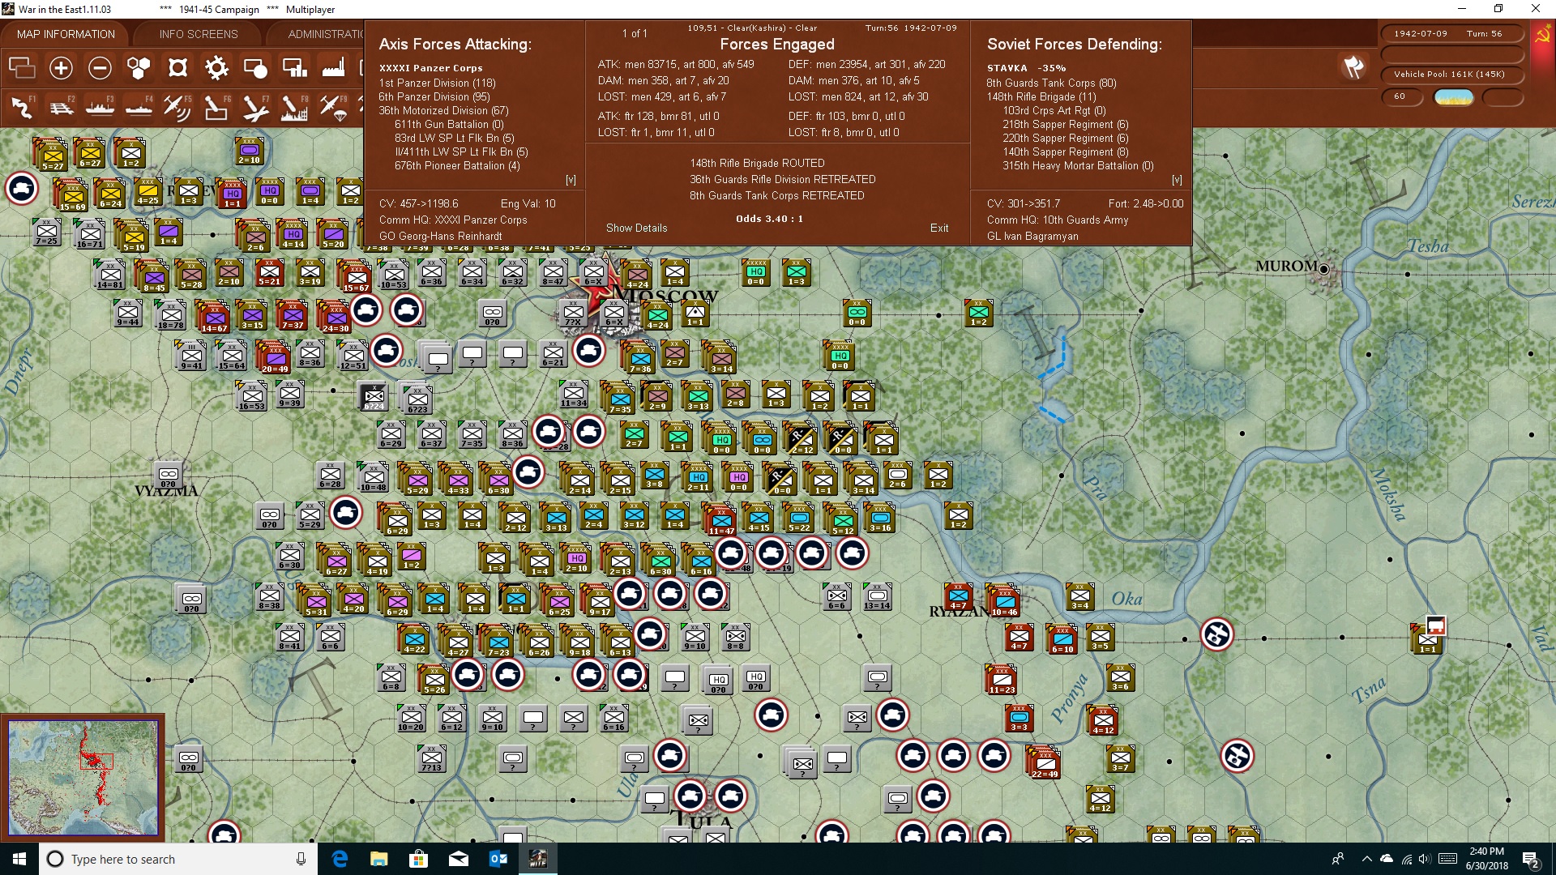Select the F4 amphibious ship icon
Viewport: 1556px width, 875px height.
click(139, 107)
